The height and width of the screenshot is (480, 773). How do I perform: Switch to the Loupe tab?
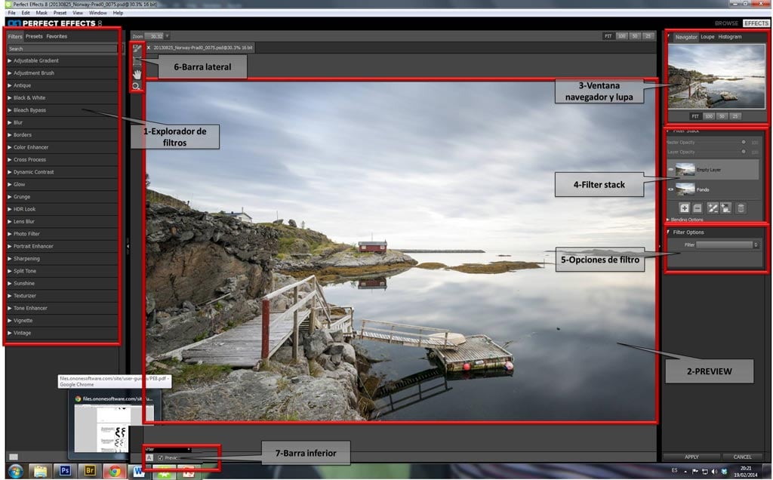pyautogui.click(x=707, y=37)
